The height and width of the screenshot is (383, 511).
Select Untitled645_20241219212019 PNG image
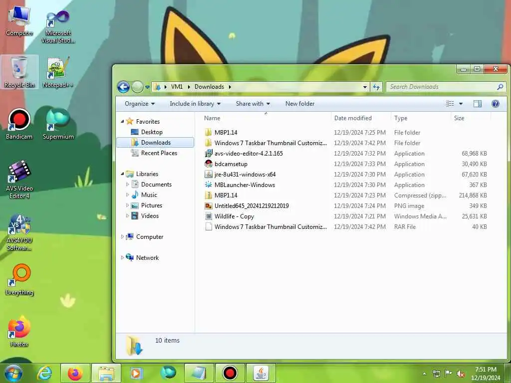tap(252, 206)
